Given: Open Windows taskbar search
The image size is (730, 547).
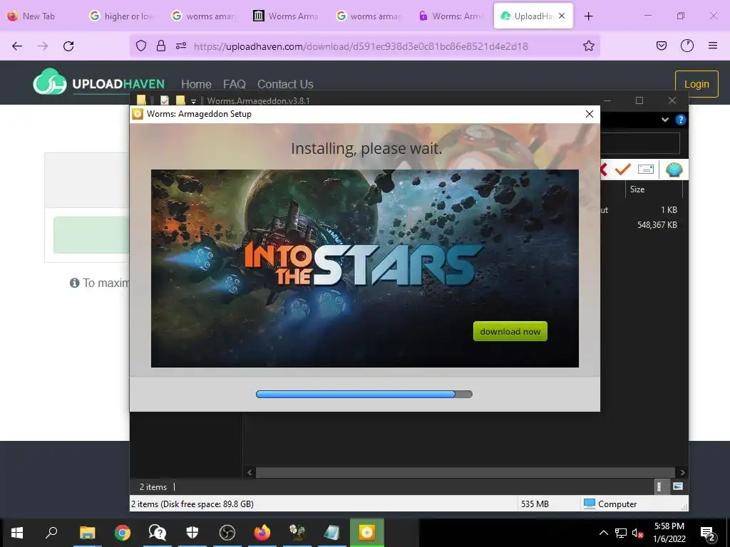Looking at the screenshot, I should [51, 533].
